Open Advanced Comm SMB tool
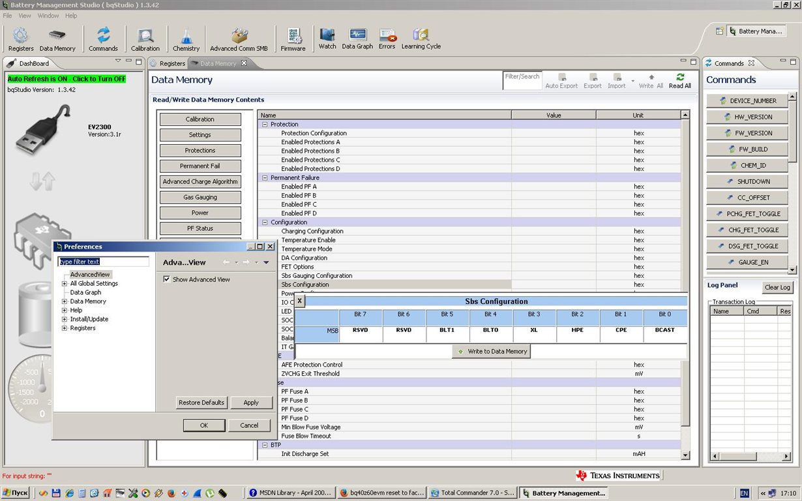This screenshot has width=802, height=501. click(x=239, y=39)
